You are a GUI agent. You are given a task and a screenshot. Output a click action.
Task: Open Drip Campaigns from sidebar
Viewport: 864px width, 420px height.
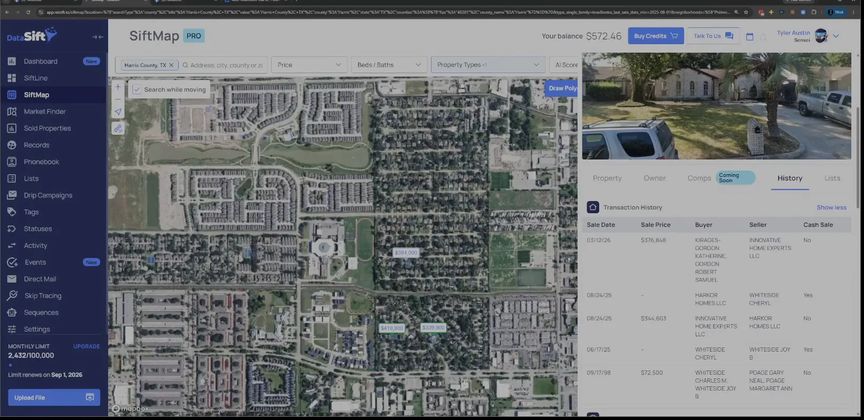tap(48, 195)
